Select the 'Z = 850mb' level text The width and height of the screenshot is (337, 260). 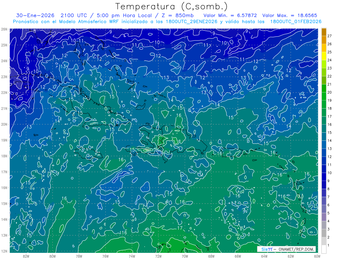pos(177,15)
